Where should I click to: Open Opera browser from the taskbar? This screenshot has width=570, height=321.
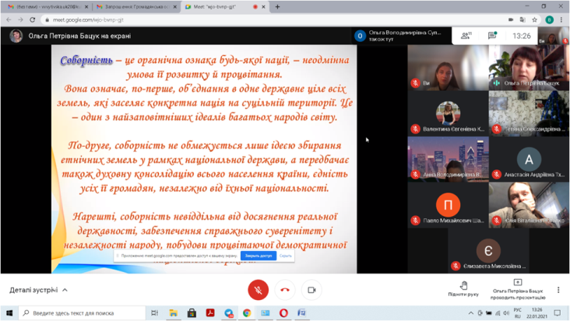coord(283,313)
